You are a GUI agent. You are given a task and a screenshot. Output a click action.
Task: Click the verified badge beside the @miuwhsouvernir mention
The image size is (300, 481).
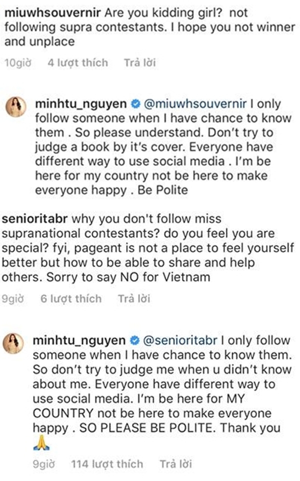134,105
